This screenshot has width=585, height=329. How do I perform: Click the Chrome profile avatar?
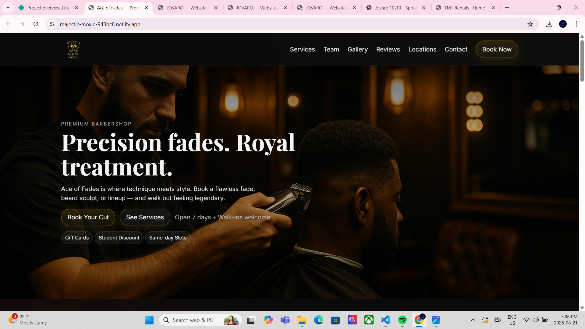point(563,24)
